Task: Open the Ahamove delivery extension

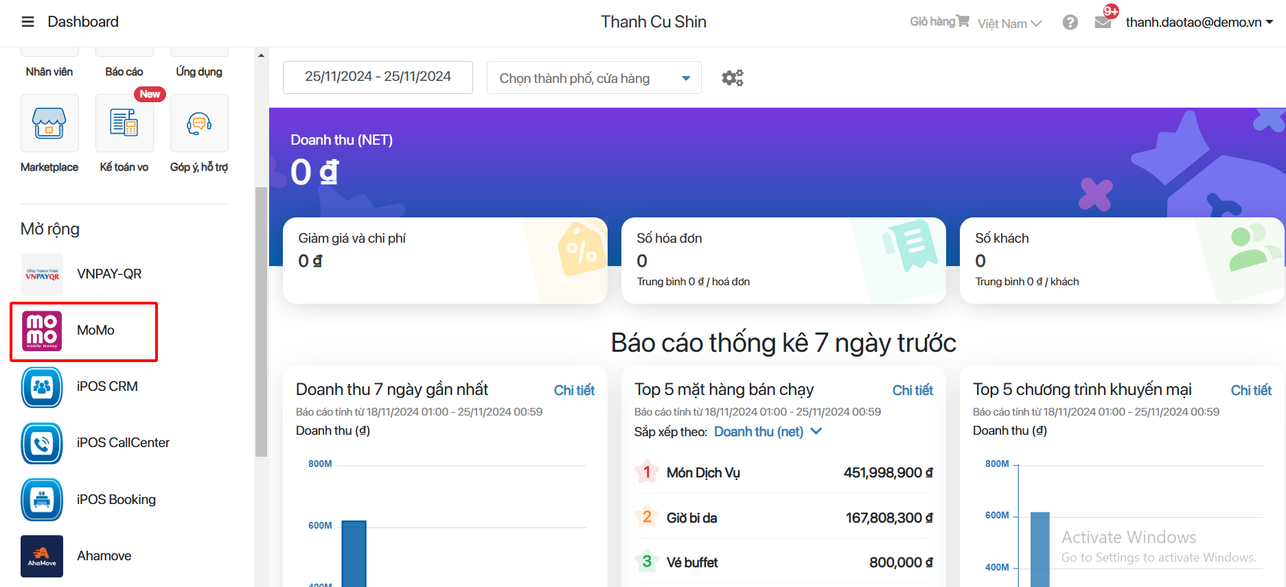Action: pyautogui.click(x=42, y=556)
